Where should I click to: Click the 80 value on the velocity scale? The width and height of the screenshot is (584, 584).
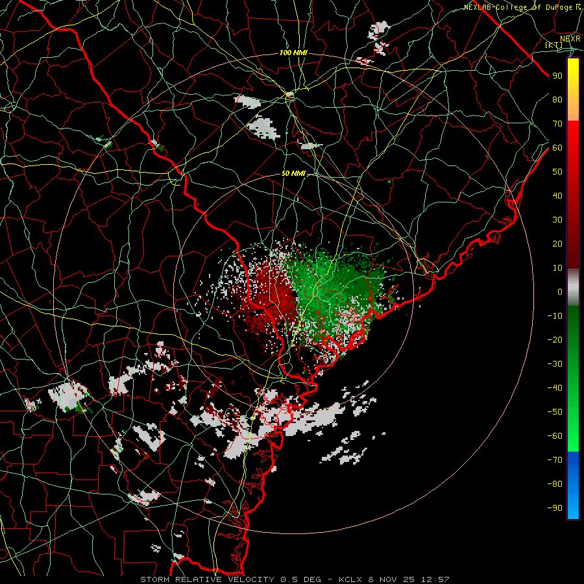(x=557, y=100)
